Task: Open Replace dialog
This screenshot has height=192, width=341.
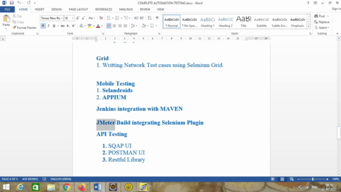Action: (322, 22)
